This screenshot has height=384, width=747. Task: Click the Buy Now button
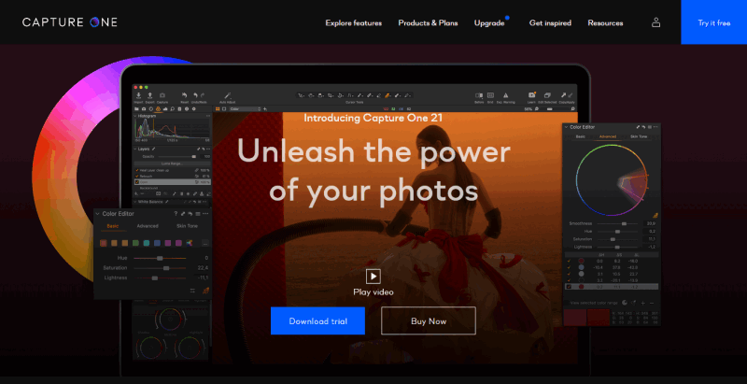click(x=429, y=320)
